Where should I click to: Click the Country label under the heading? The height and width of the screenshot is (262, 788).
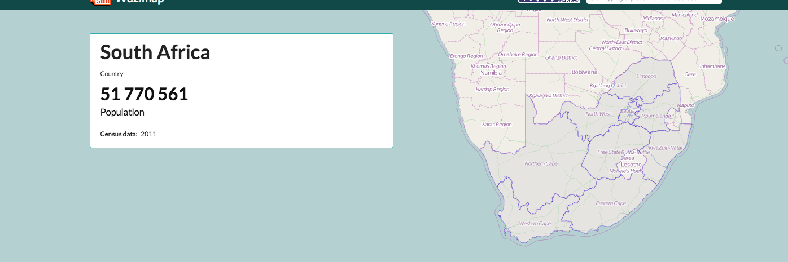coord(112,74)
